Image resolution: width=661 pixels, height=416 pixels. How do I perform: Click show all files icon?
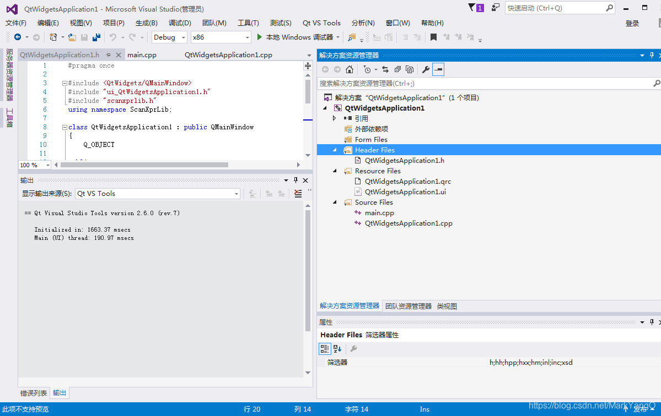(x=409, y=69)
